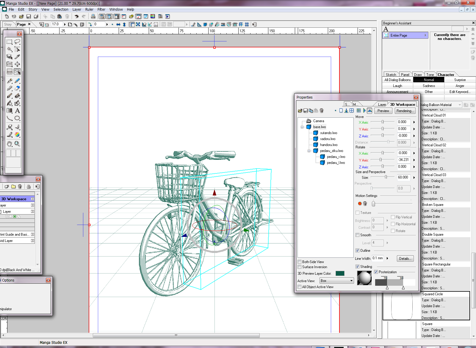This screenshot has height=348, width=476.
Task: Click the Print icon in toolbar
Action: pos(93,16)
